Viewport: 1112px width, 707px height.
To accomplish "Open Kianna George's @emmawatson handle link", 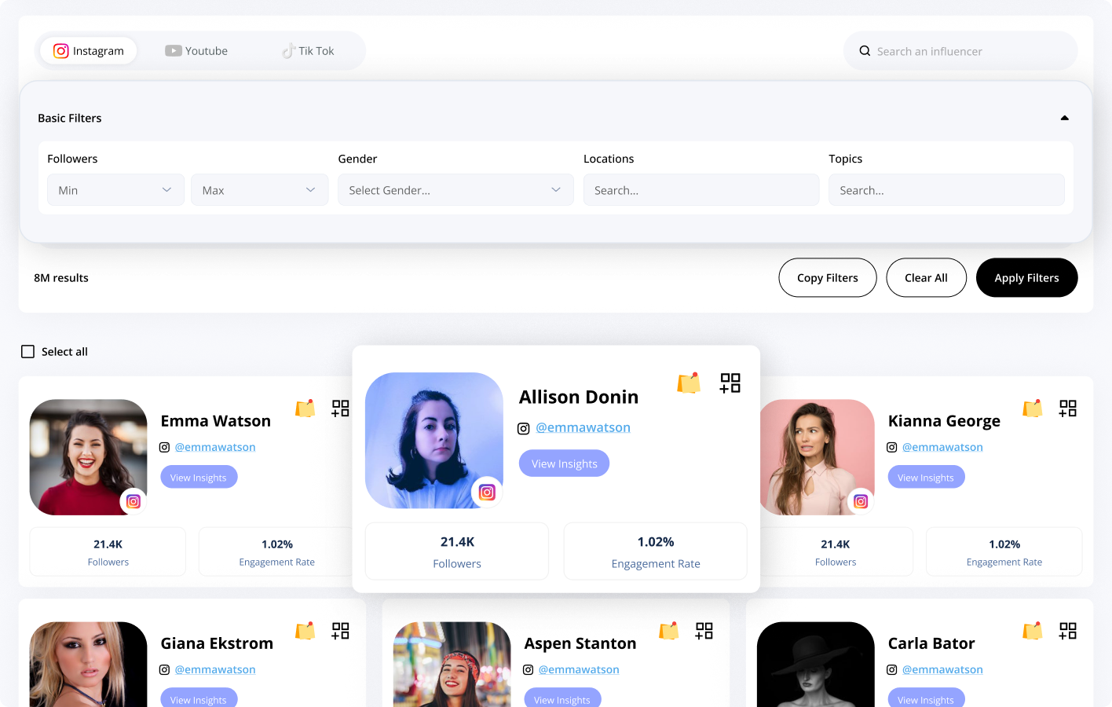I will (942, 447).
